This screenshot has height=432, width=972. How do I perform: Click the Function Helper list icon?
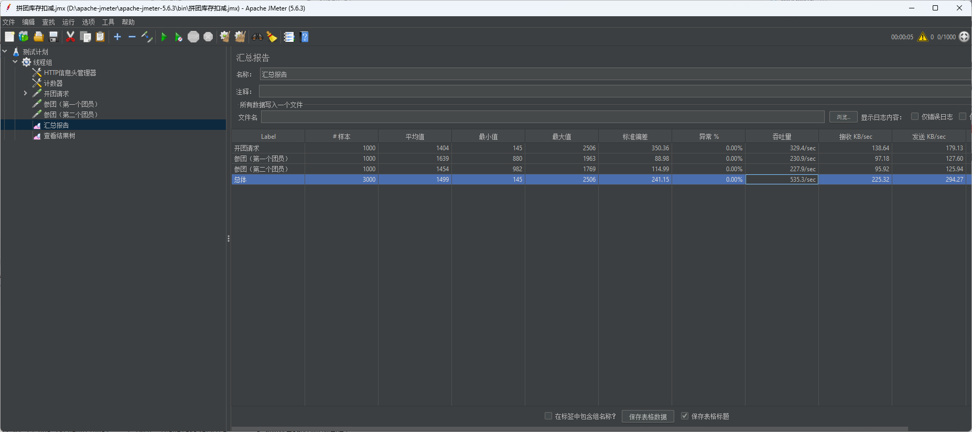(289, 37)
